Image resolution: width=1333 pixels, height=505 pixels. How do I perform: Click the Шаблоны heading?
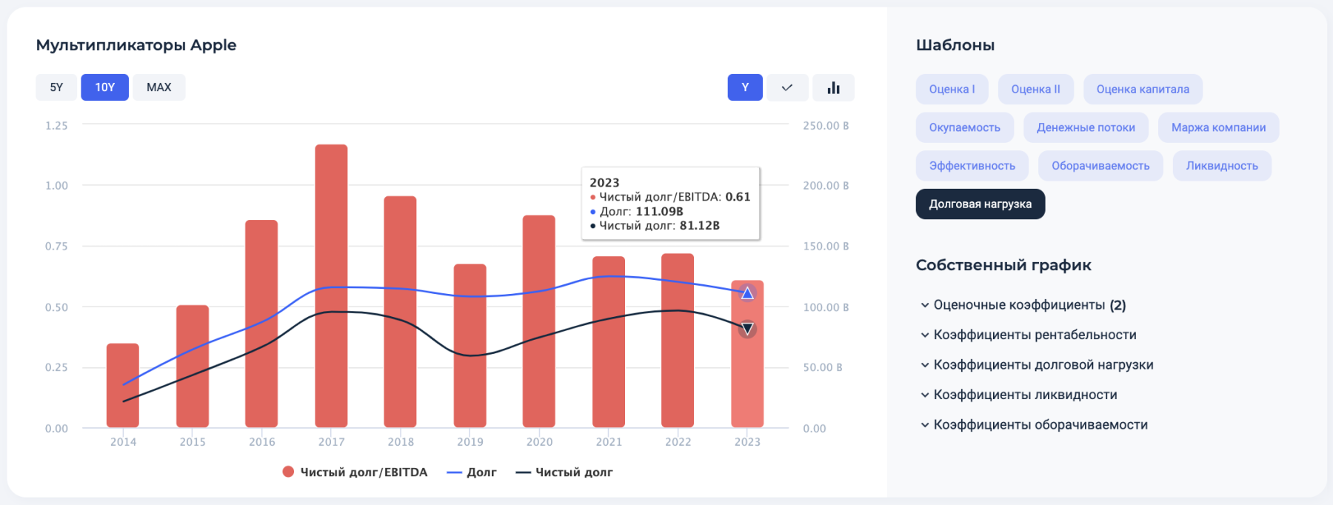(x=955, y=45)
